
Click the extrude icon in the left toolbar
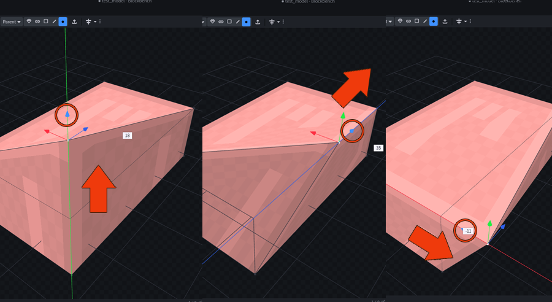tap(74, 21)
